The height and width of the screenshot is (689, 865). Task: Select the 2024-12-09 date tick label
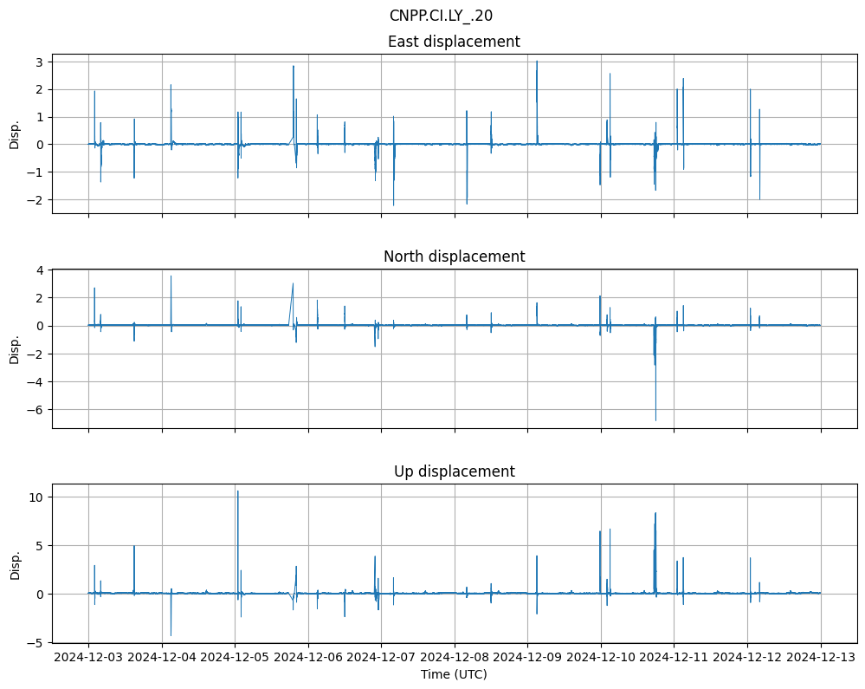click(527, 658)
